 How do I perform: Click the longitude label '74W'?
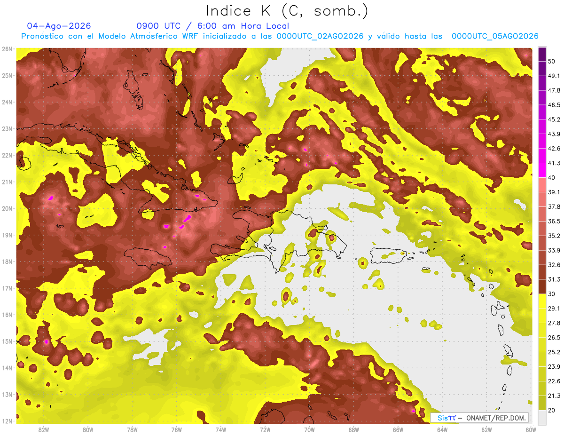pos(221,430)
